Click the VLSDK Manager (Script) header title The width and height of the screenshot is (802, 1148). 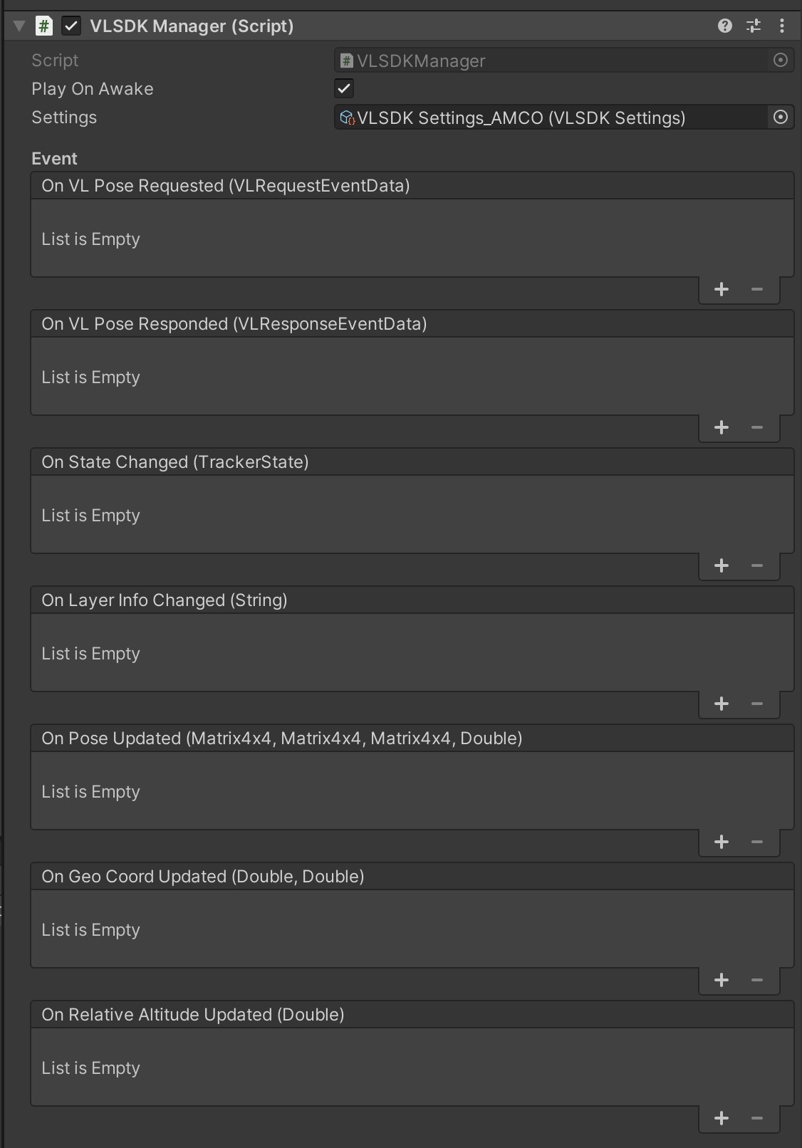[192, 26]
